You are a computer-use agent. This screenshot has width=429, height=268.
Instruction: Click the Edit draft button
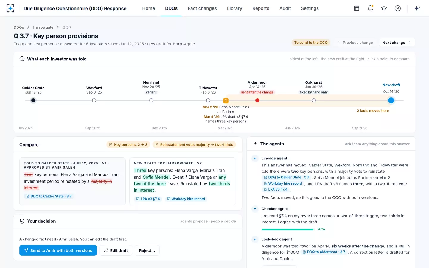(x=116, y=250)
